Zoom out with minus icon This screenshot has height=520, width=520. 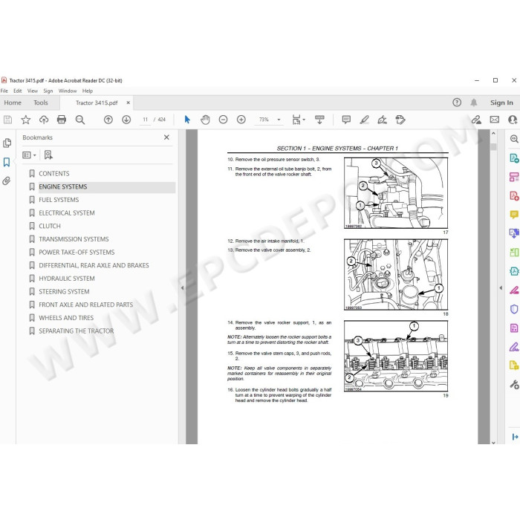223,120
